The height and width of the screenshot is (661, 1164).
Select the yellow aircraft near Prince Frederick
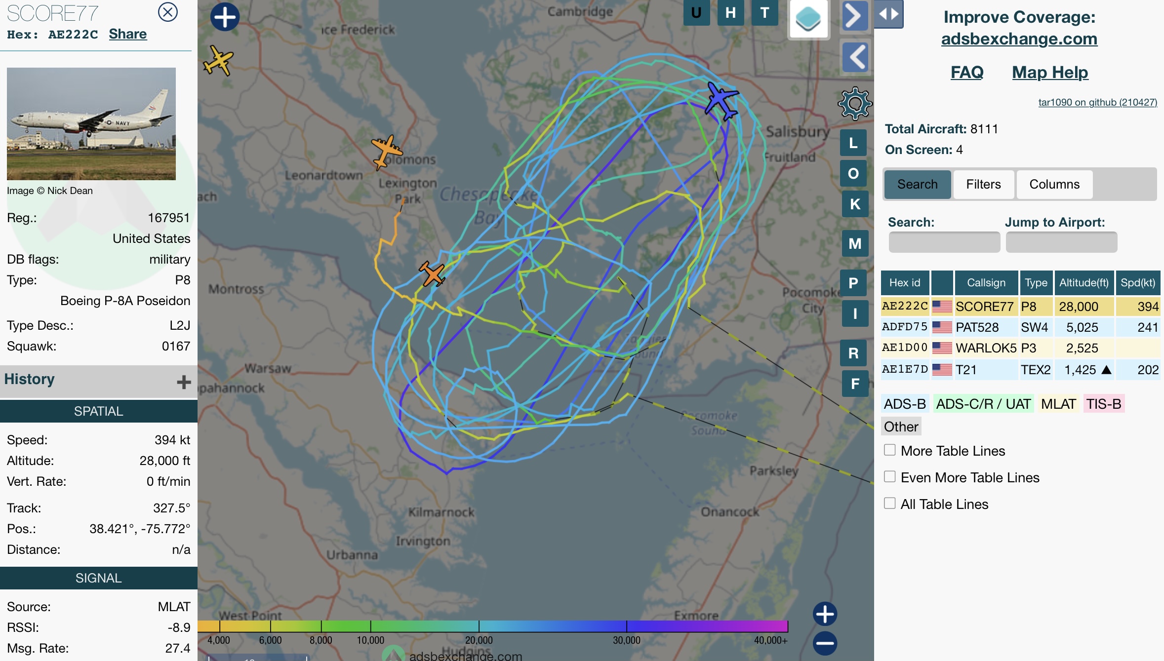click(x=218, y=60)
